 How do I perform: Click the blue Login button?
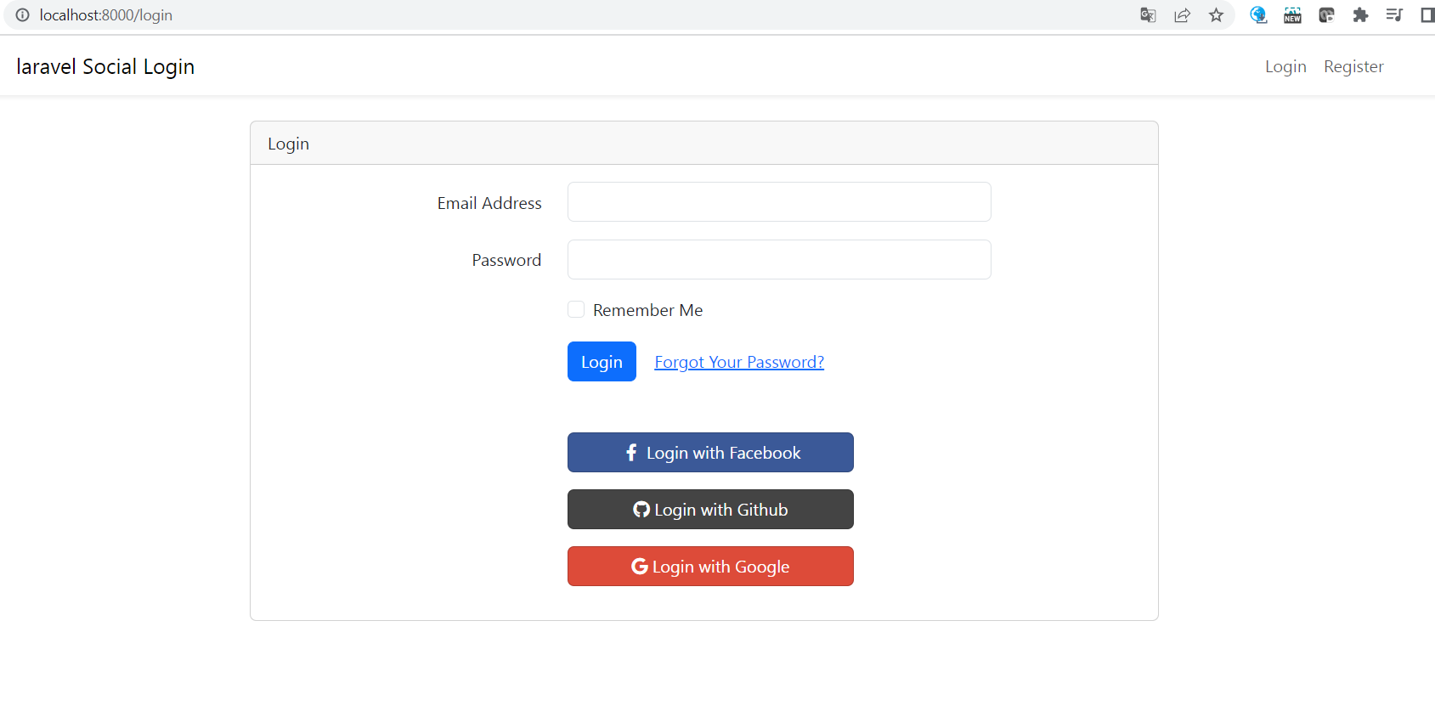602,361
